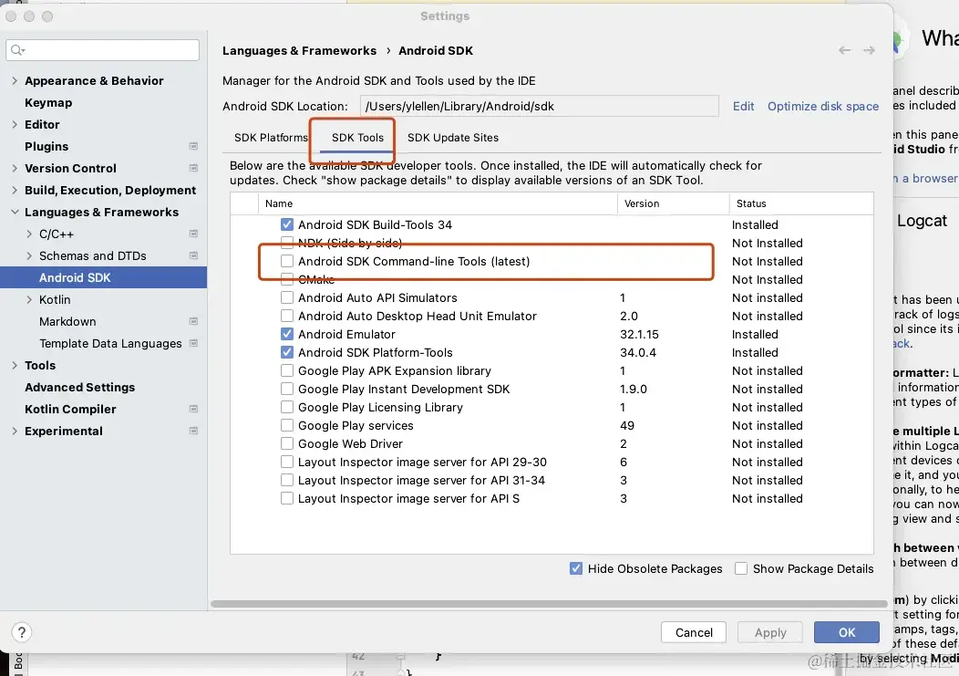Check Google Play Instant Development SDK
The height and width of the screenshot is (676, 959).
(287, 390)
